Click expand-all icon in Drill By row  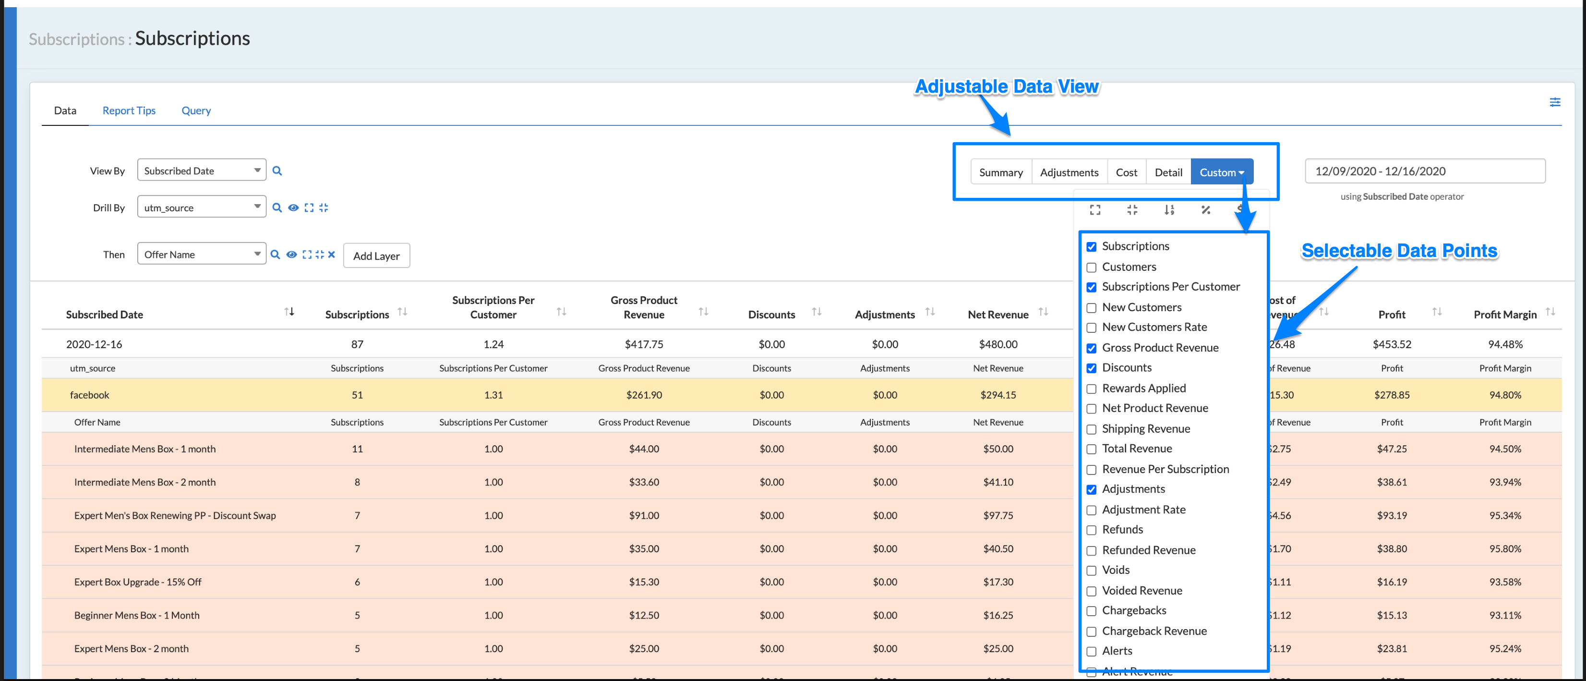click(x=309, y=207)
